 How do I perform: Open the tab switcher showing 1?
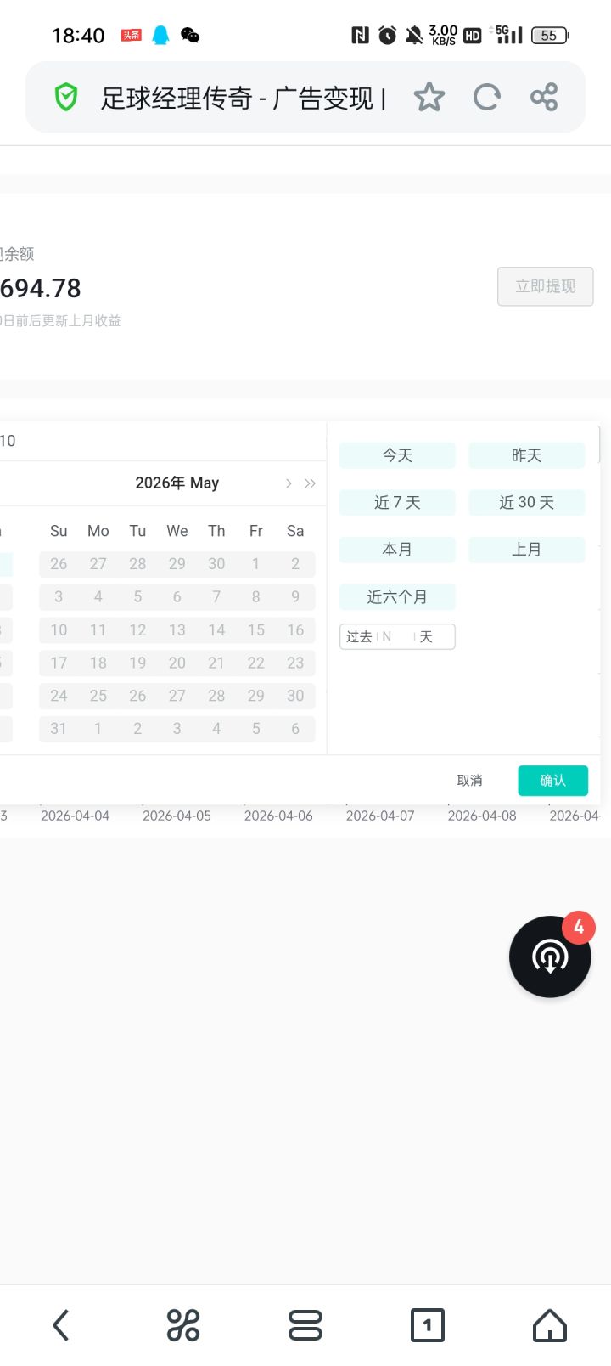pyautogui.click(x=428, y=1325)
